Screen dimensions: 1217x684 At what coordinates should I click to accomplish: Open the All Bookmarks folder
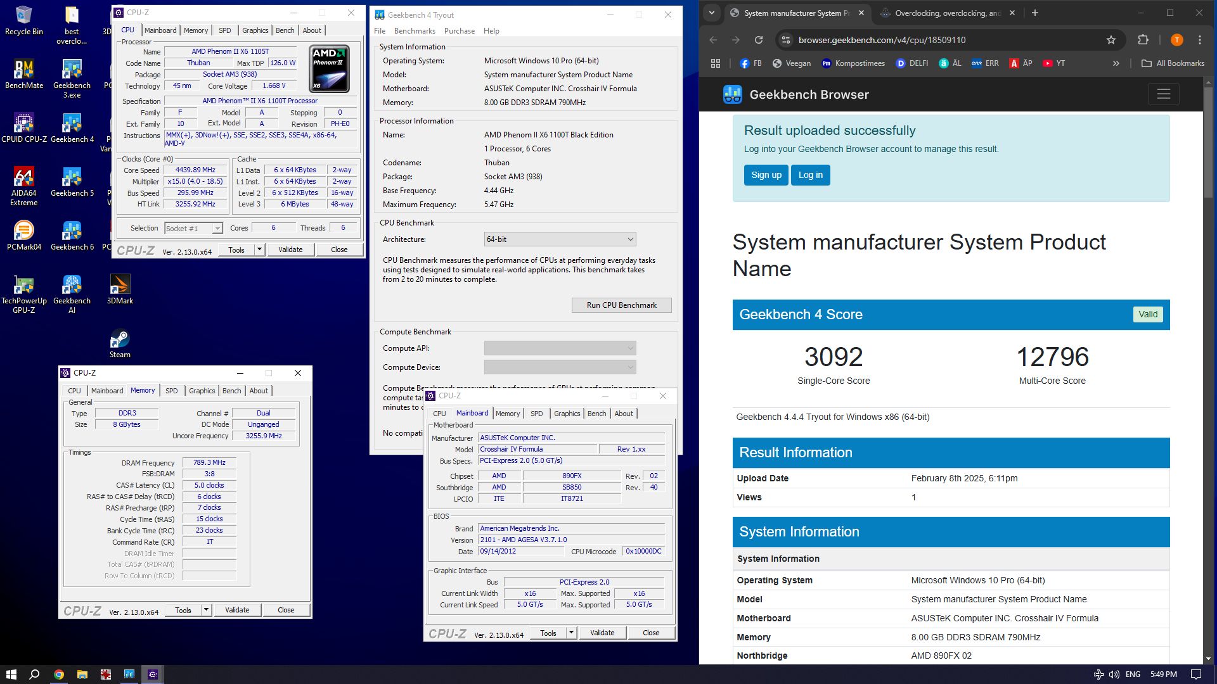1173,63
